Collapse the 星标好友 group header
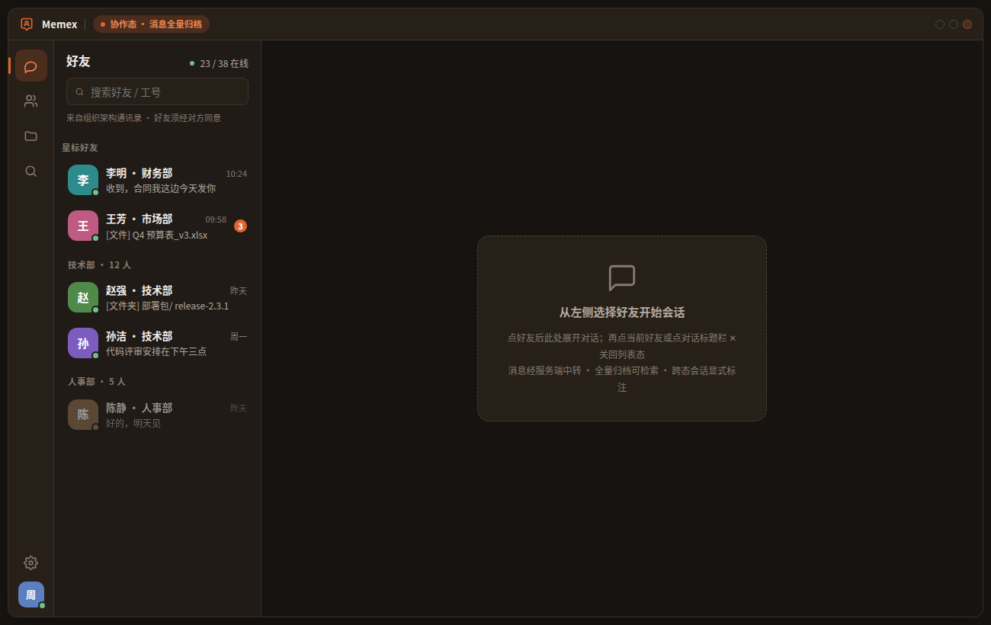The width and height of the screenshot is (991, 625). tap(80, 148)
